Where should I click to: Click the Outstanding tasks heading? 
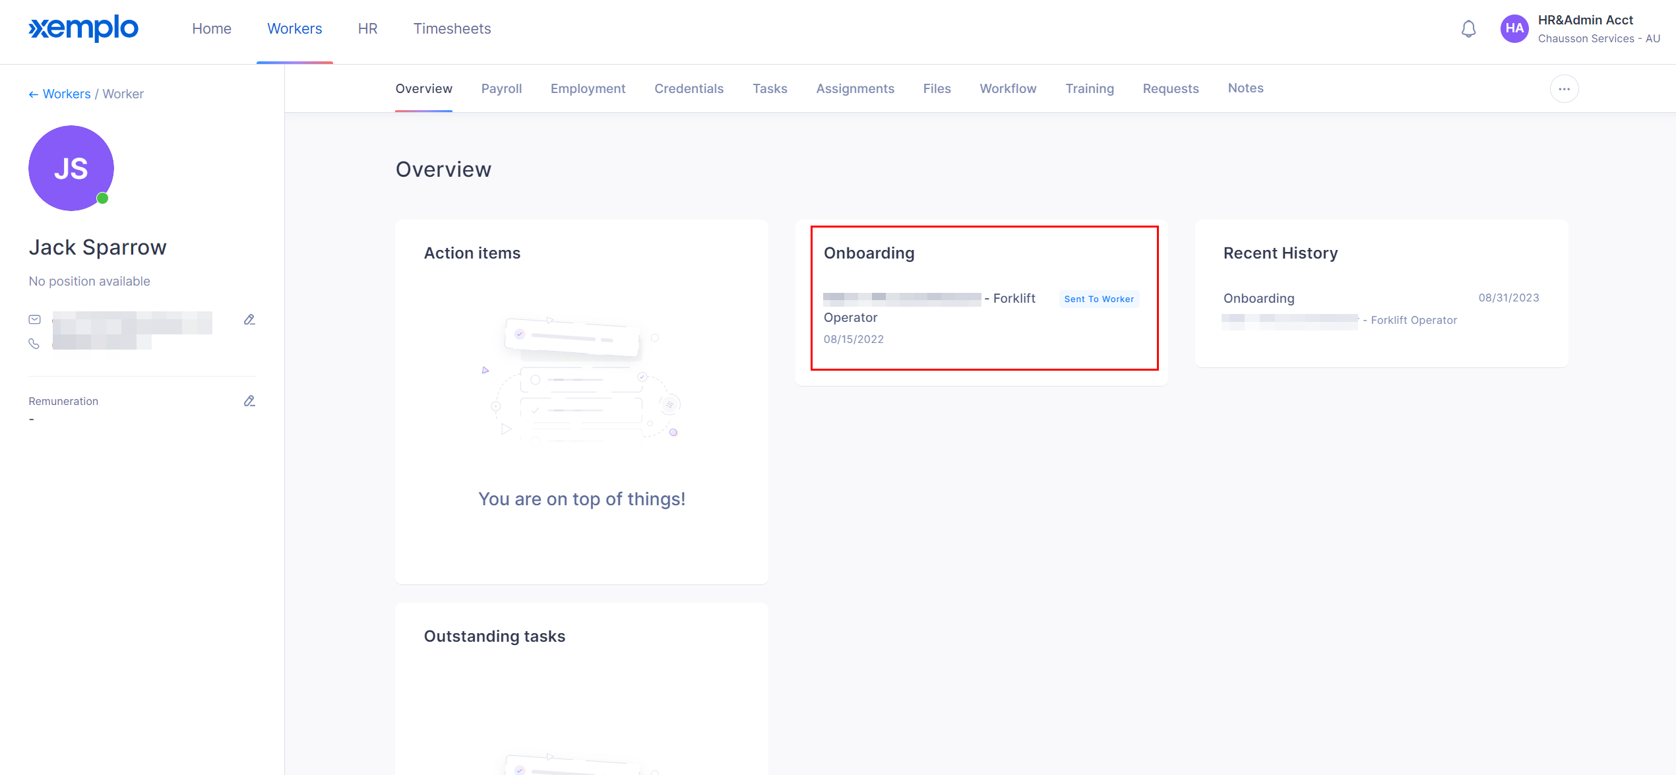[x=494, y=636]
